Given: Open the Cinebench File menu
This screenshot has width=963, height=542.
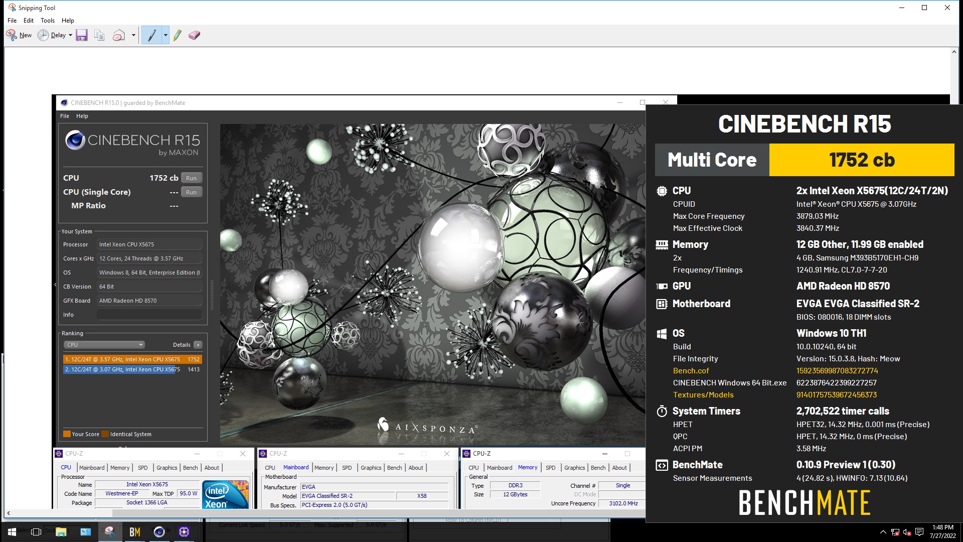Looking at the screenshot, I should point(65,116).
